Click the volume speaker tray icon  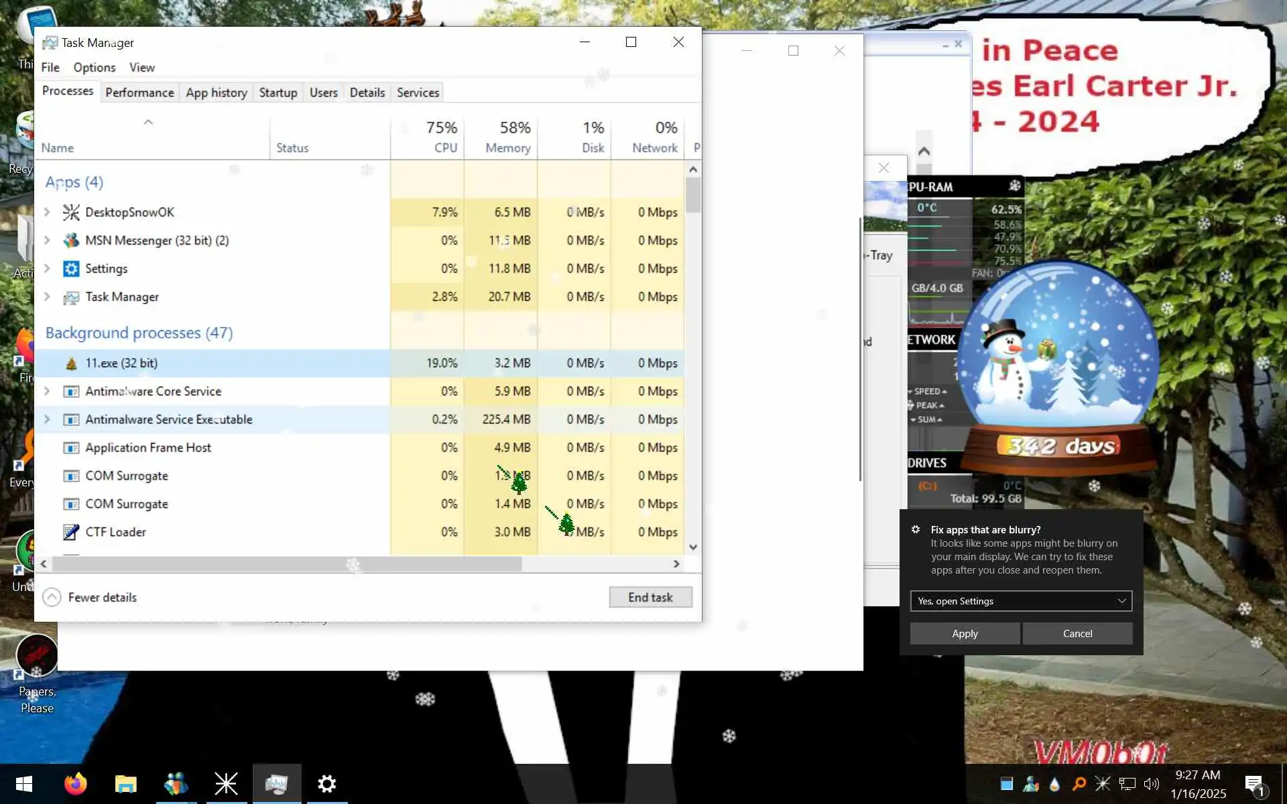(1151, 783)
